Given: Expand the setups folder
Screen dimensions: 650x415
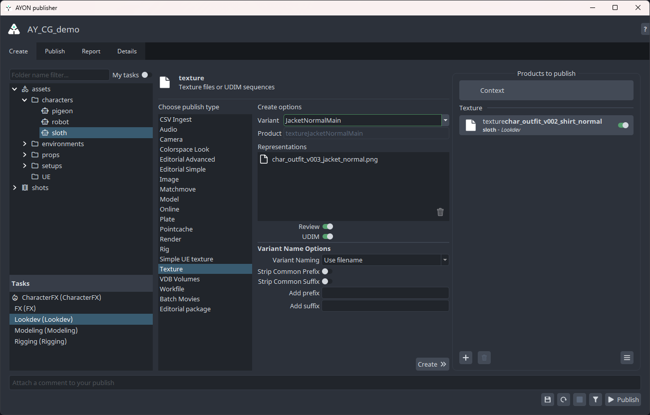Looking at the screenshot, I should pyautogui.click(x=24, y=166).
